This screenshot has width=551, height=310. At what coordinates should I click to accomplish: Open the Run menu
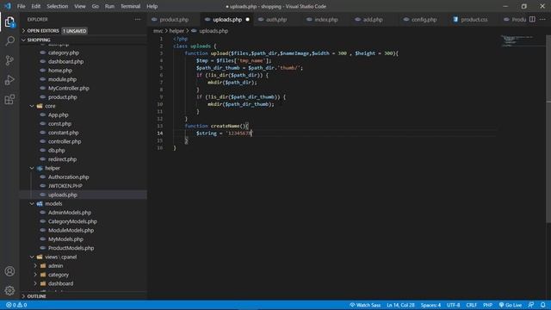pos(109,6)
